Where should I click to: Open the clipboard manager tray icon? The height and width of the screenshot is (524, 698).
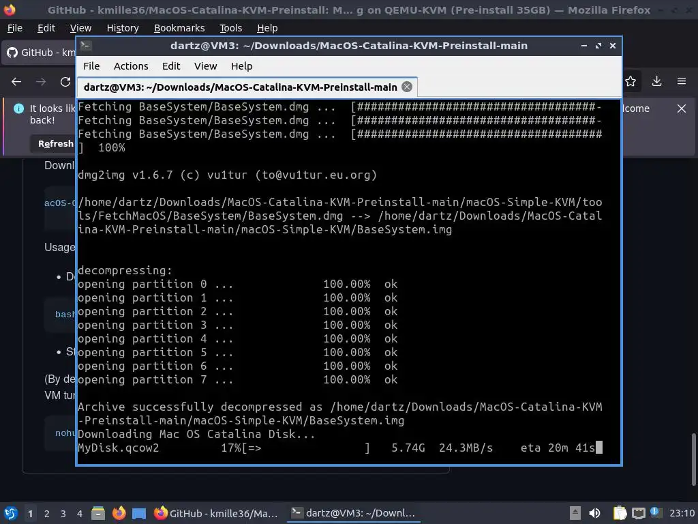pos(619,513)
